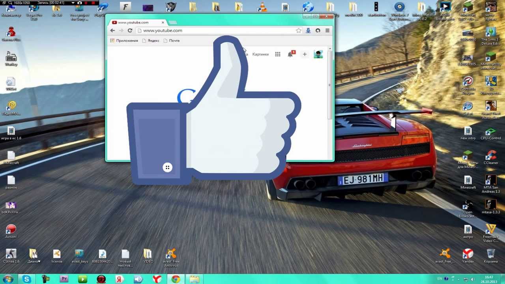This screenshot has height=284, width=505.
Task: Open the new intro file on the desktop
Action: click(468, 133)
